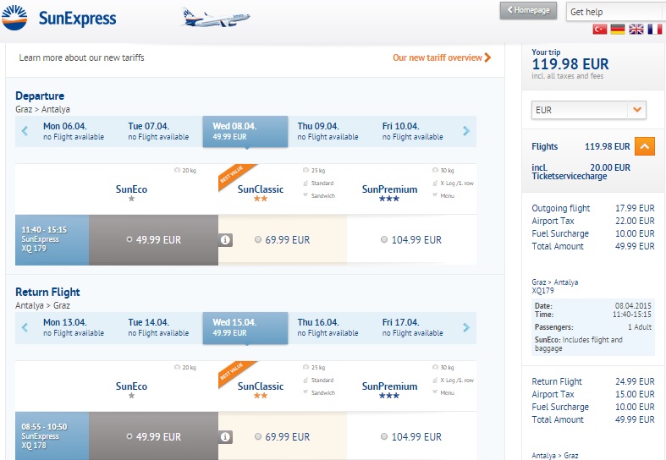Show later departure dates with right arrow

coord(465,131)
